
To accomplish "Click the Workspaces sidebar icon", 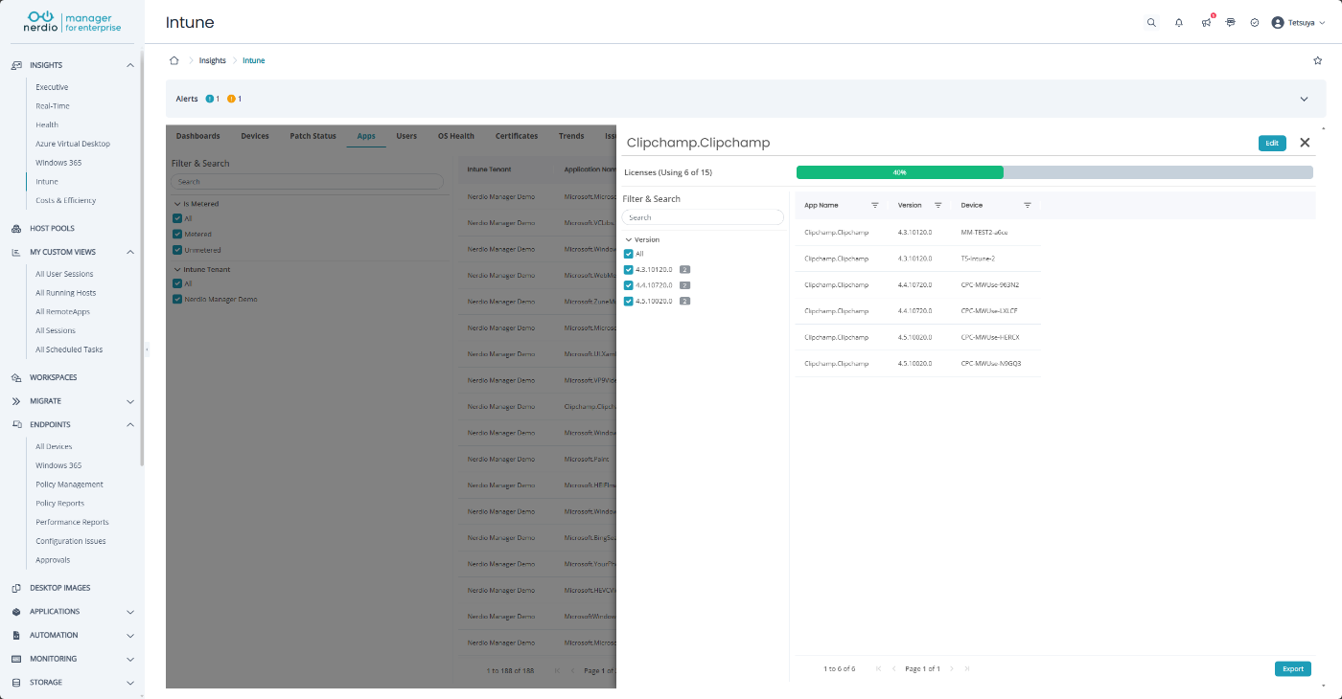I will pos(16,377).
